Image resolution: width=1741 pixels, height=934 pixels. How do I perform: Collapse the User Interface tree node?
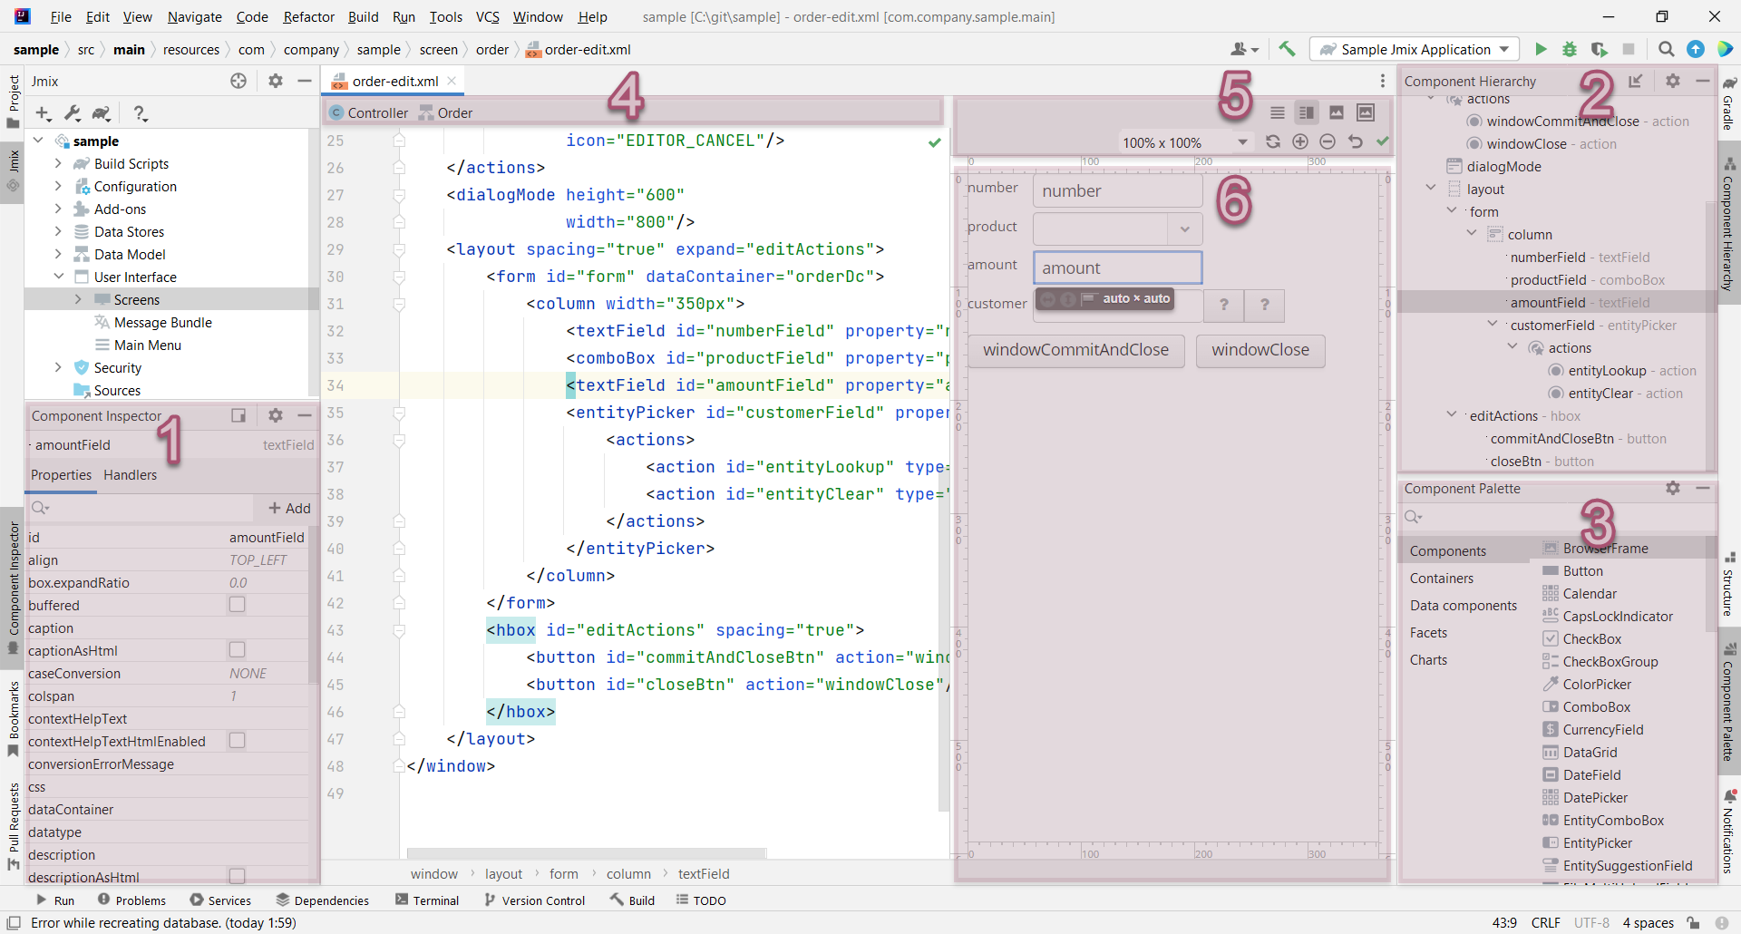(58, 277)
